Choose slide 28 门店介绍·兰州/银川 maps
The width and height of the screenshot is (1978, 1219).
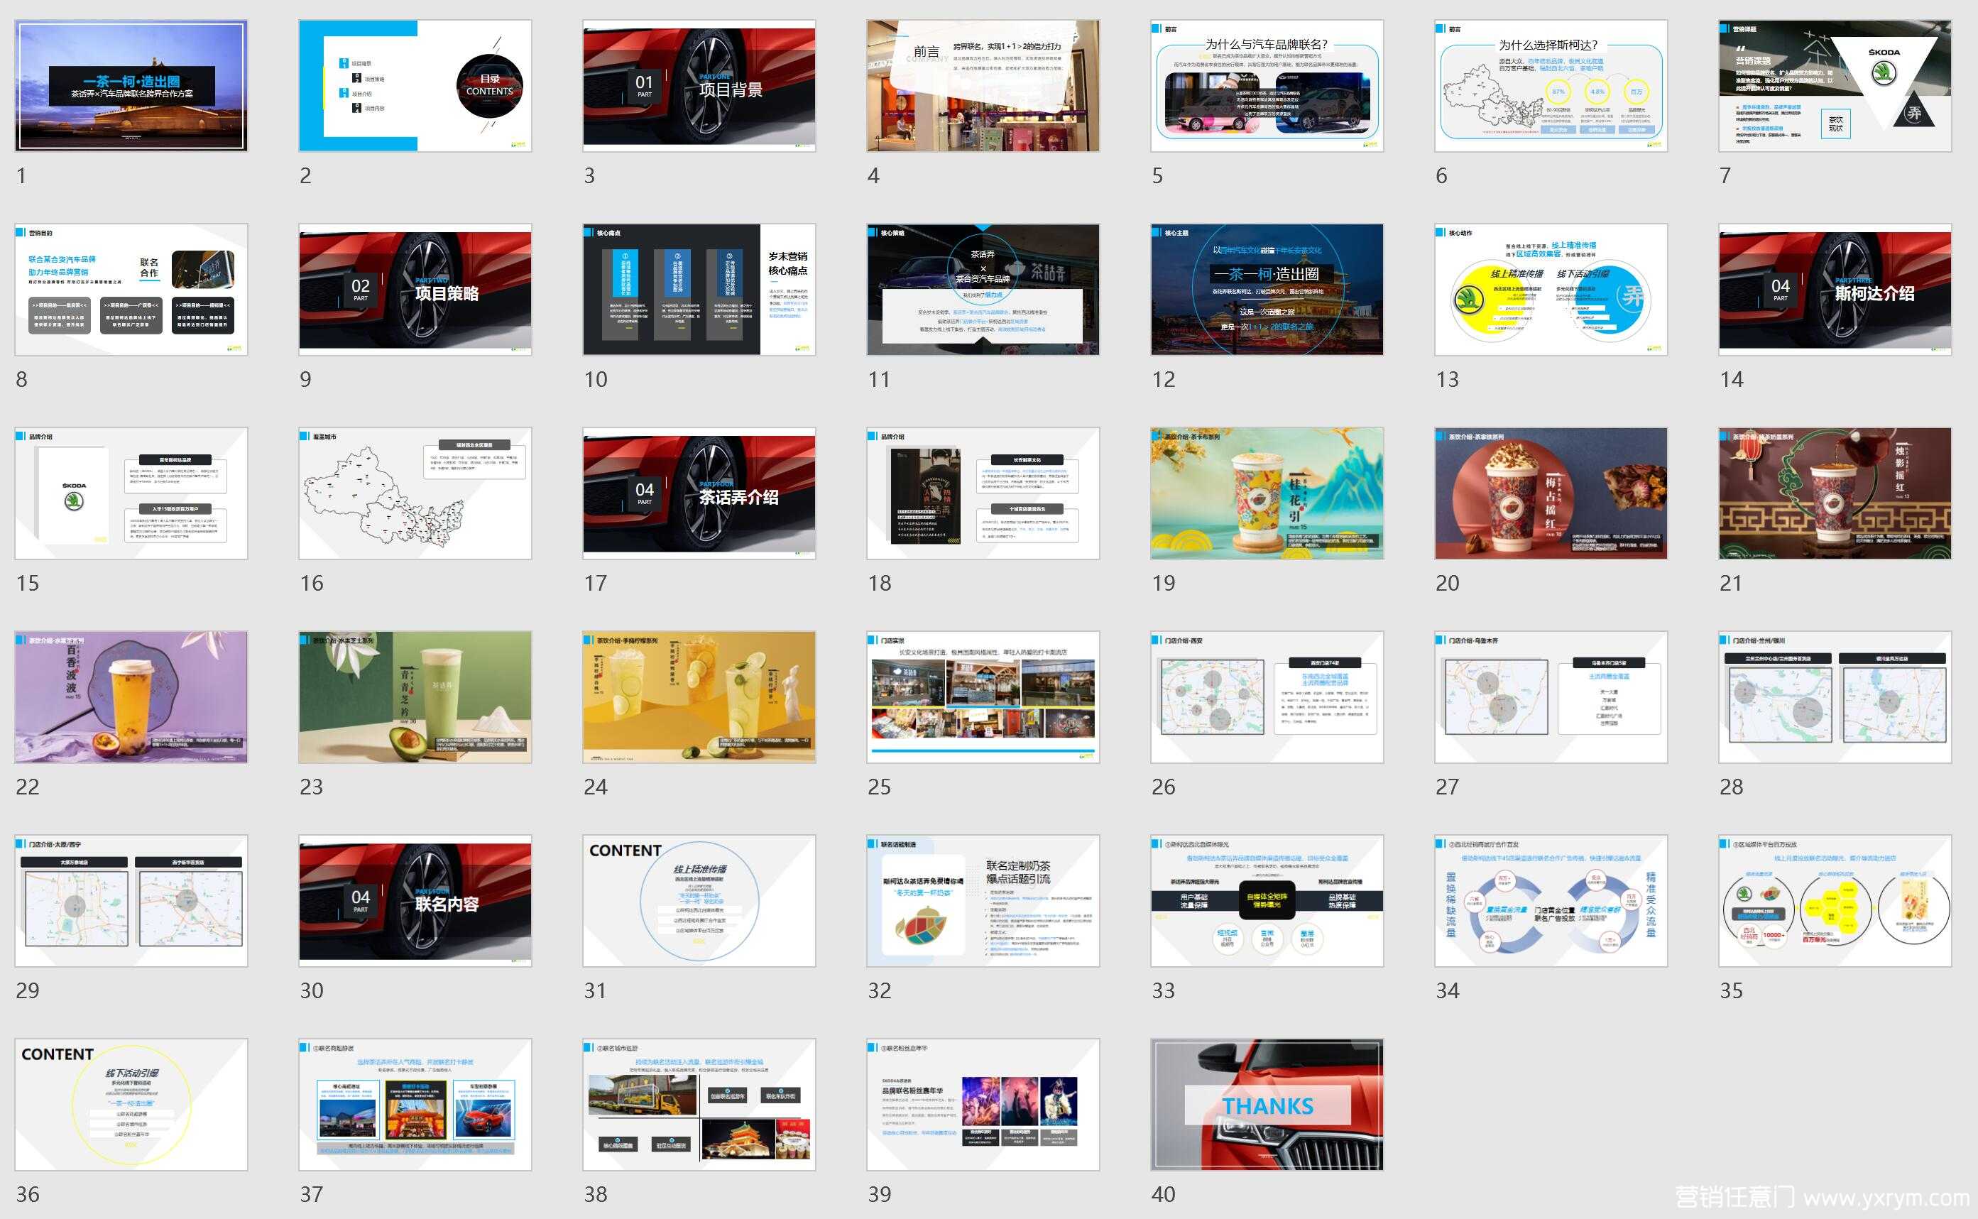coord(1835,697)
